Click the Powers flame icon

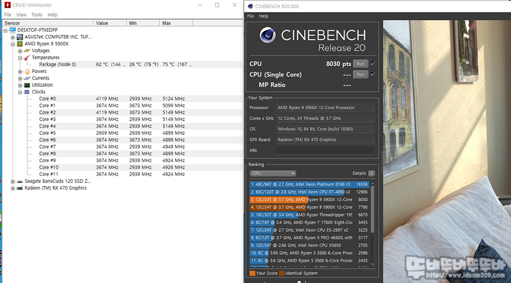click(x=27, y=71)
